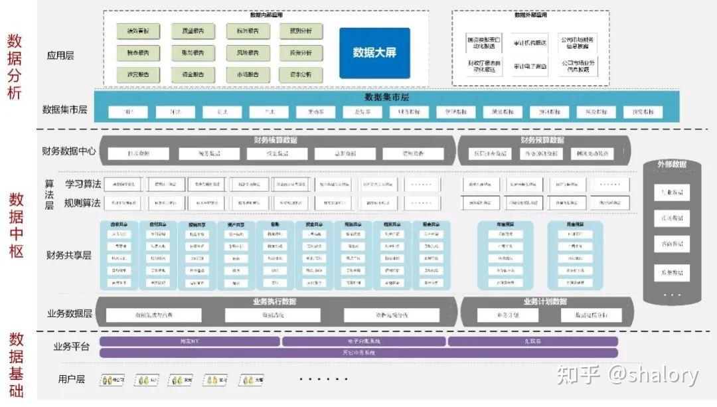Click the 数据内部应用 heading

tap(266, 15)
